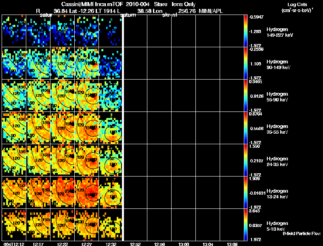Image resolution: width=323 pixels, height=246 pixels.
Task: Select the colorbar for the 149-227 keV row
Action: [x=245, y=31]
